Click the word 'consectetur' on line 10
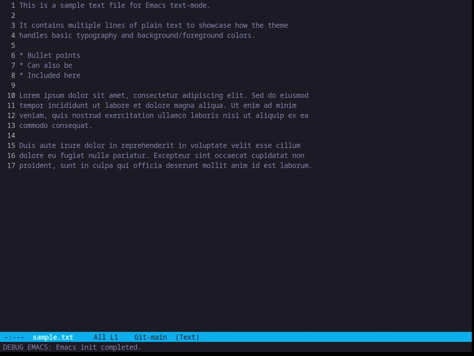Screen dimensions: 474x356 point(156,95)
